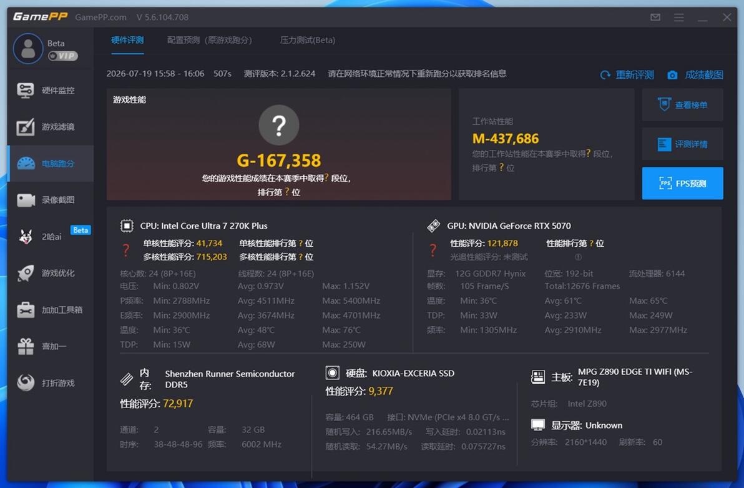Click the CPU: Intel Core Ultra 7 270K Plus label

[203, 226]
